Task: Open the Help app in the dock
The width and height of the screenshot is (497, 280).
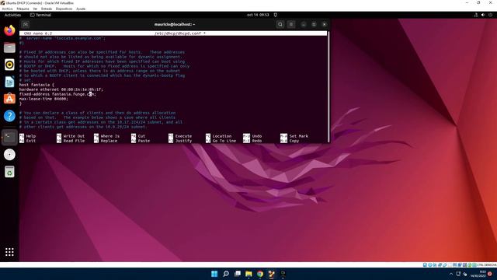Action: point(9,116)
